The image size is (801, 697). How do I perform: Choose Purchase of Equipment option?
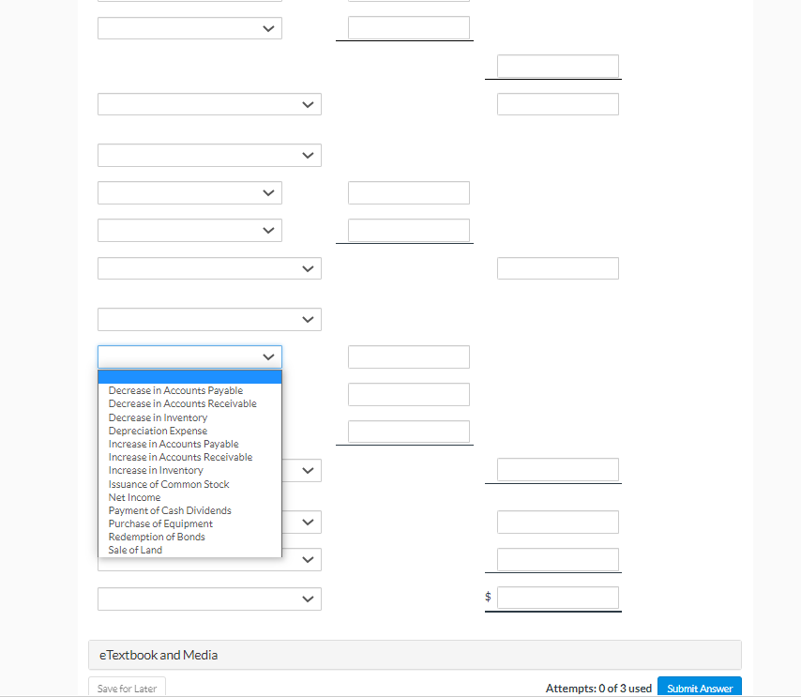pos(160,523)
